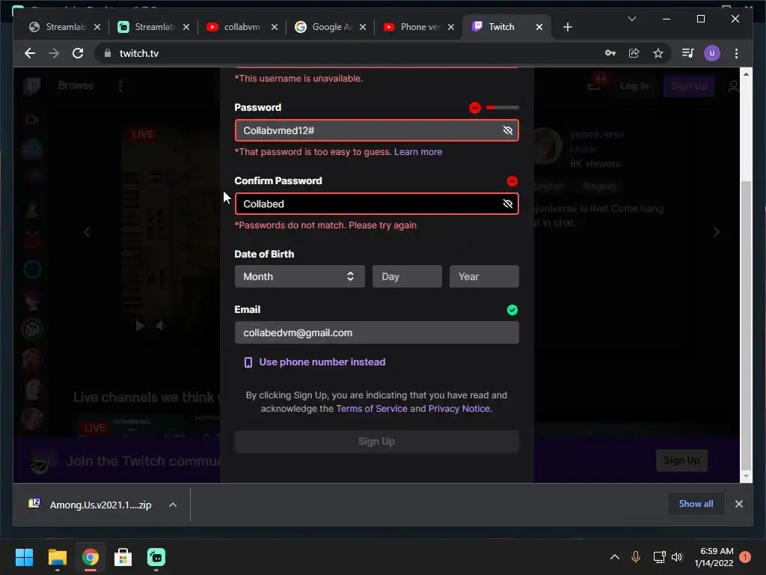The width and height of the screenshot is (766, 575).
Task: Close the collabvm tab
Action: 274,27
